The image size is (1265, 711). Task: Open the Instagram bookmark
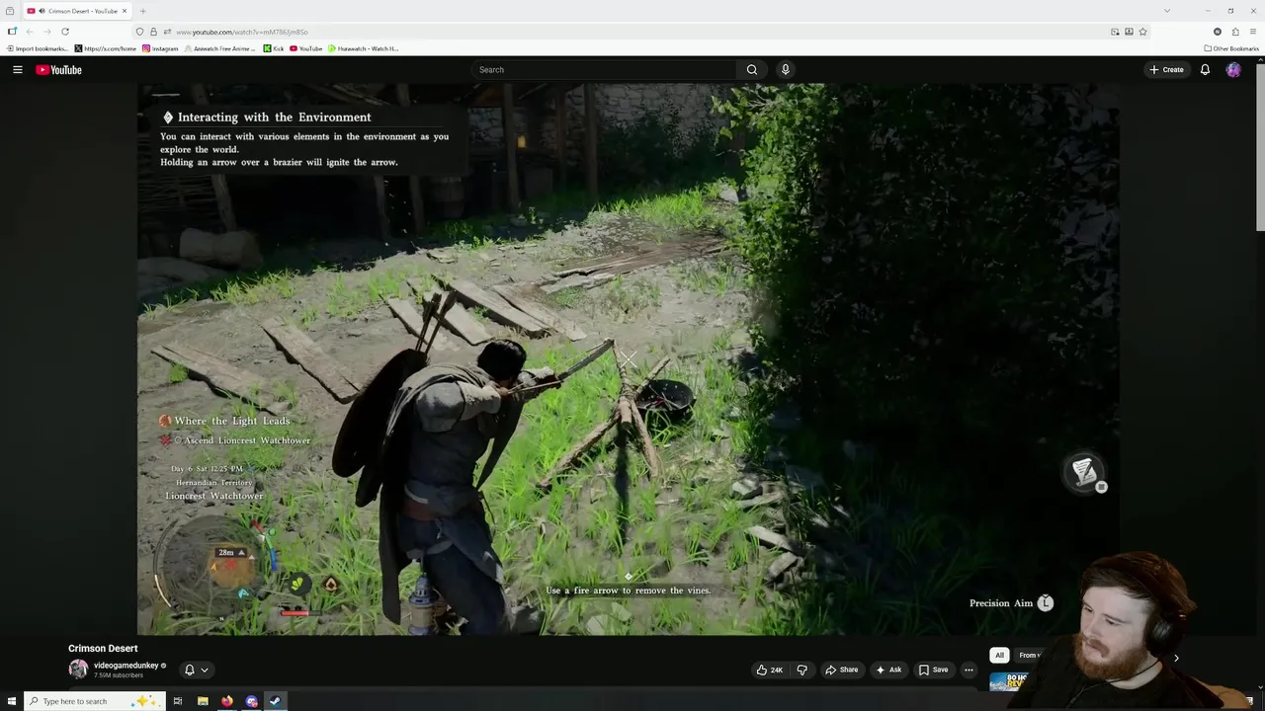click(160, 48)
